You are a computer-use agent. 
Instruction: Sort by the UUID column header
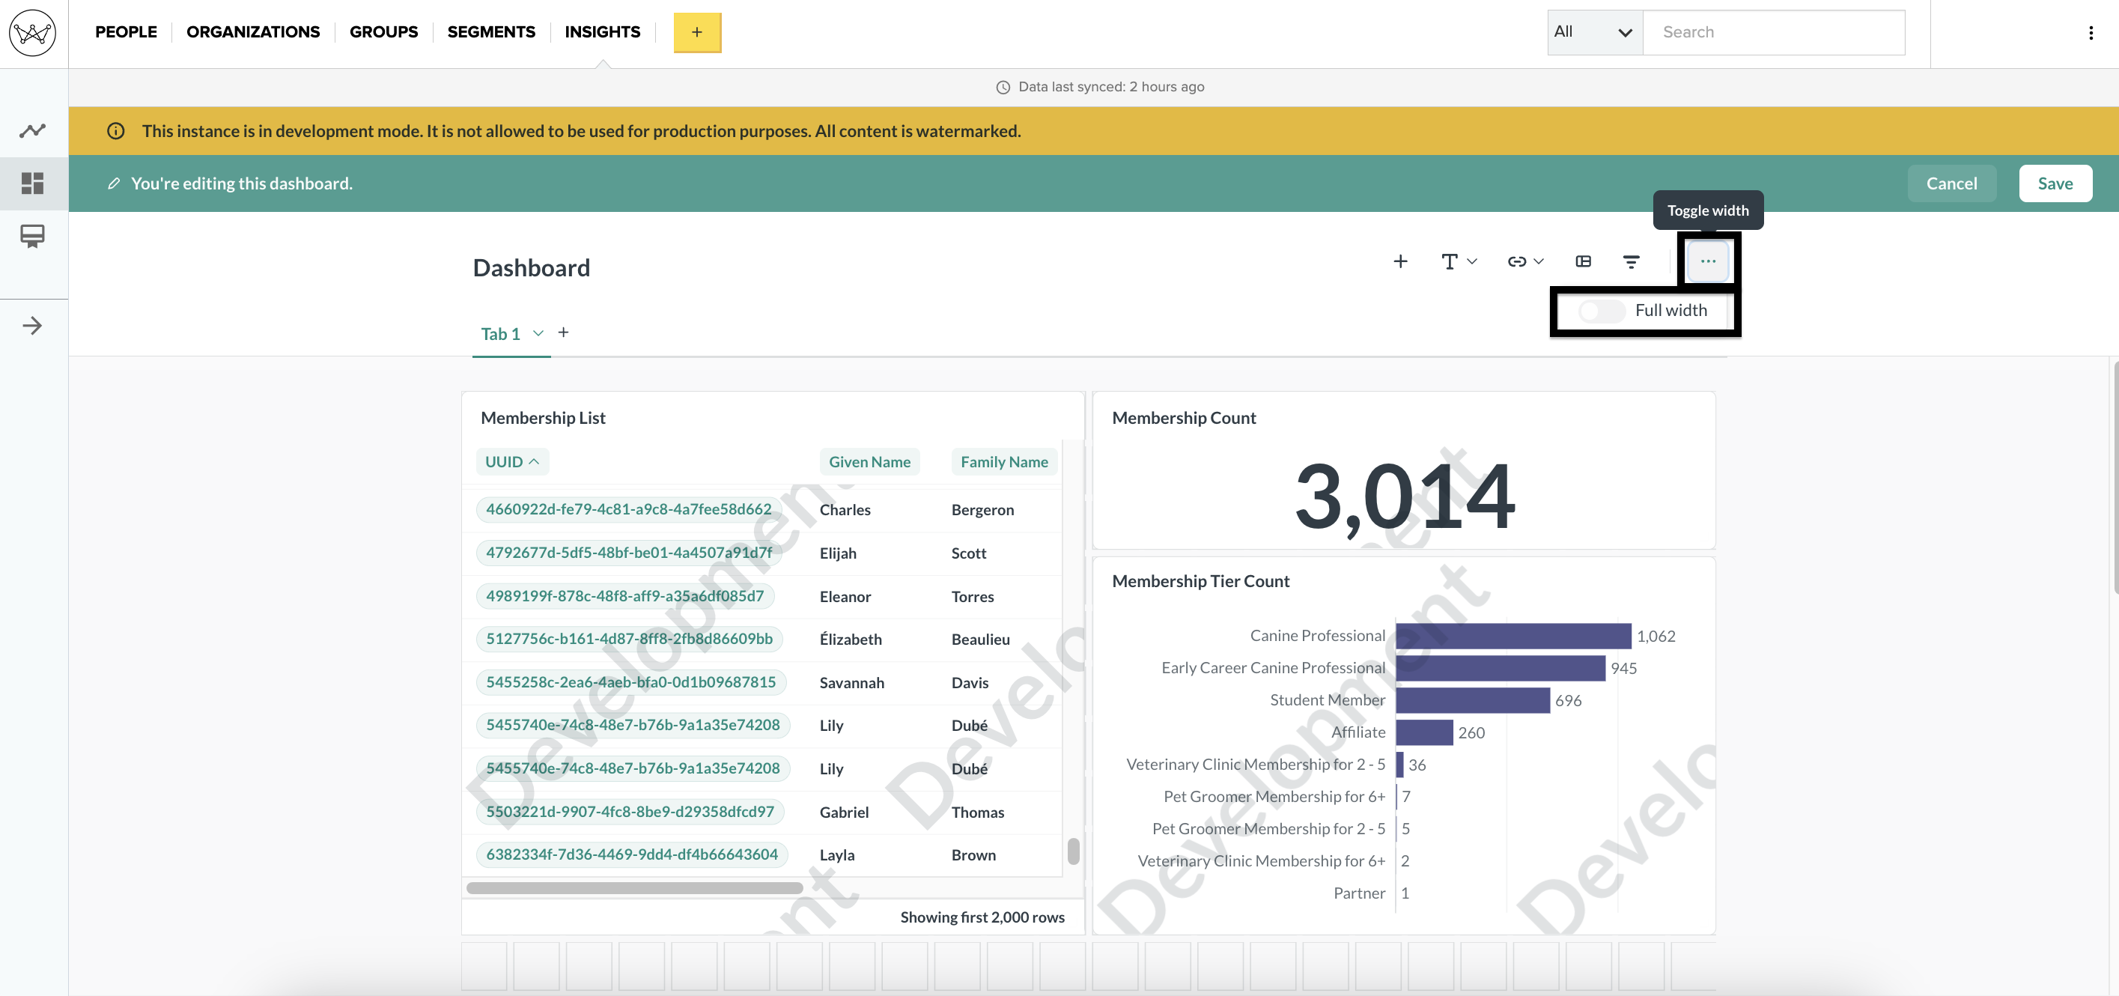(x=511, y=461)
